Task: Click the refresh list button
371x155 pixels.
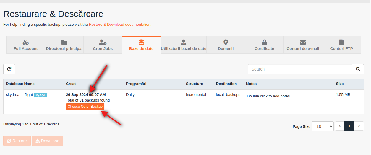Action: (x=9, y=69)
